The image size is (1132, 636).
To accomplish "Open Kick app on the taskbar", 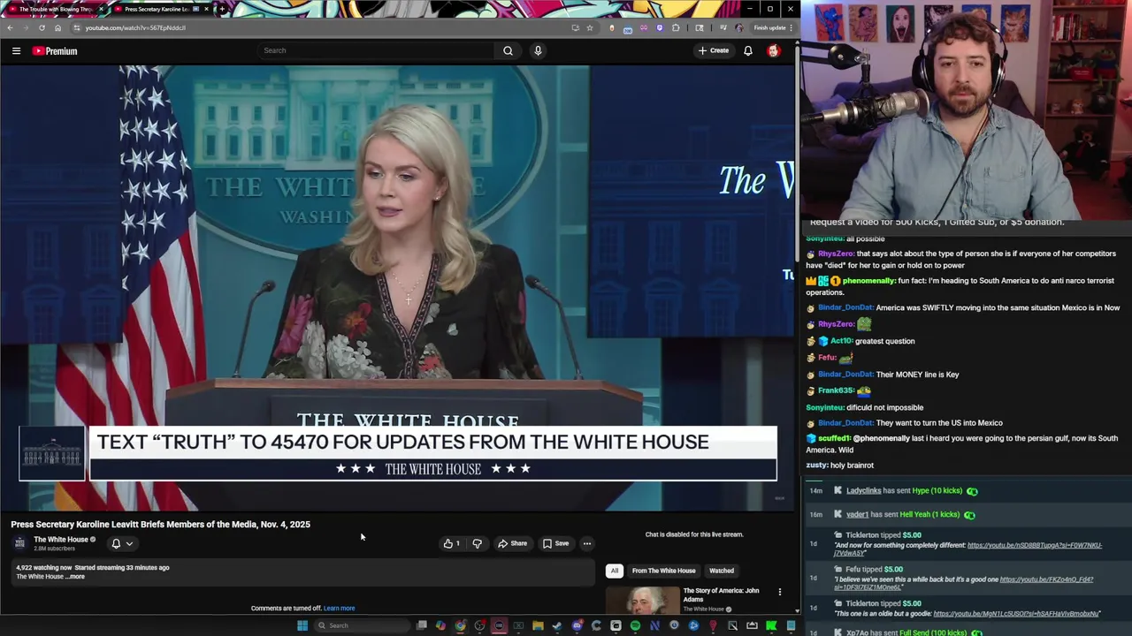I will (771, 625).
